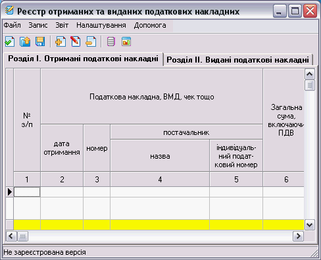Click column number 1 header cell
Viewport: 321px width, 260px height.
[27, 179]
